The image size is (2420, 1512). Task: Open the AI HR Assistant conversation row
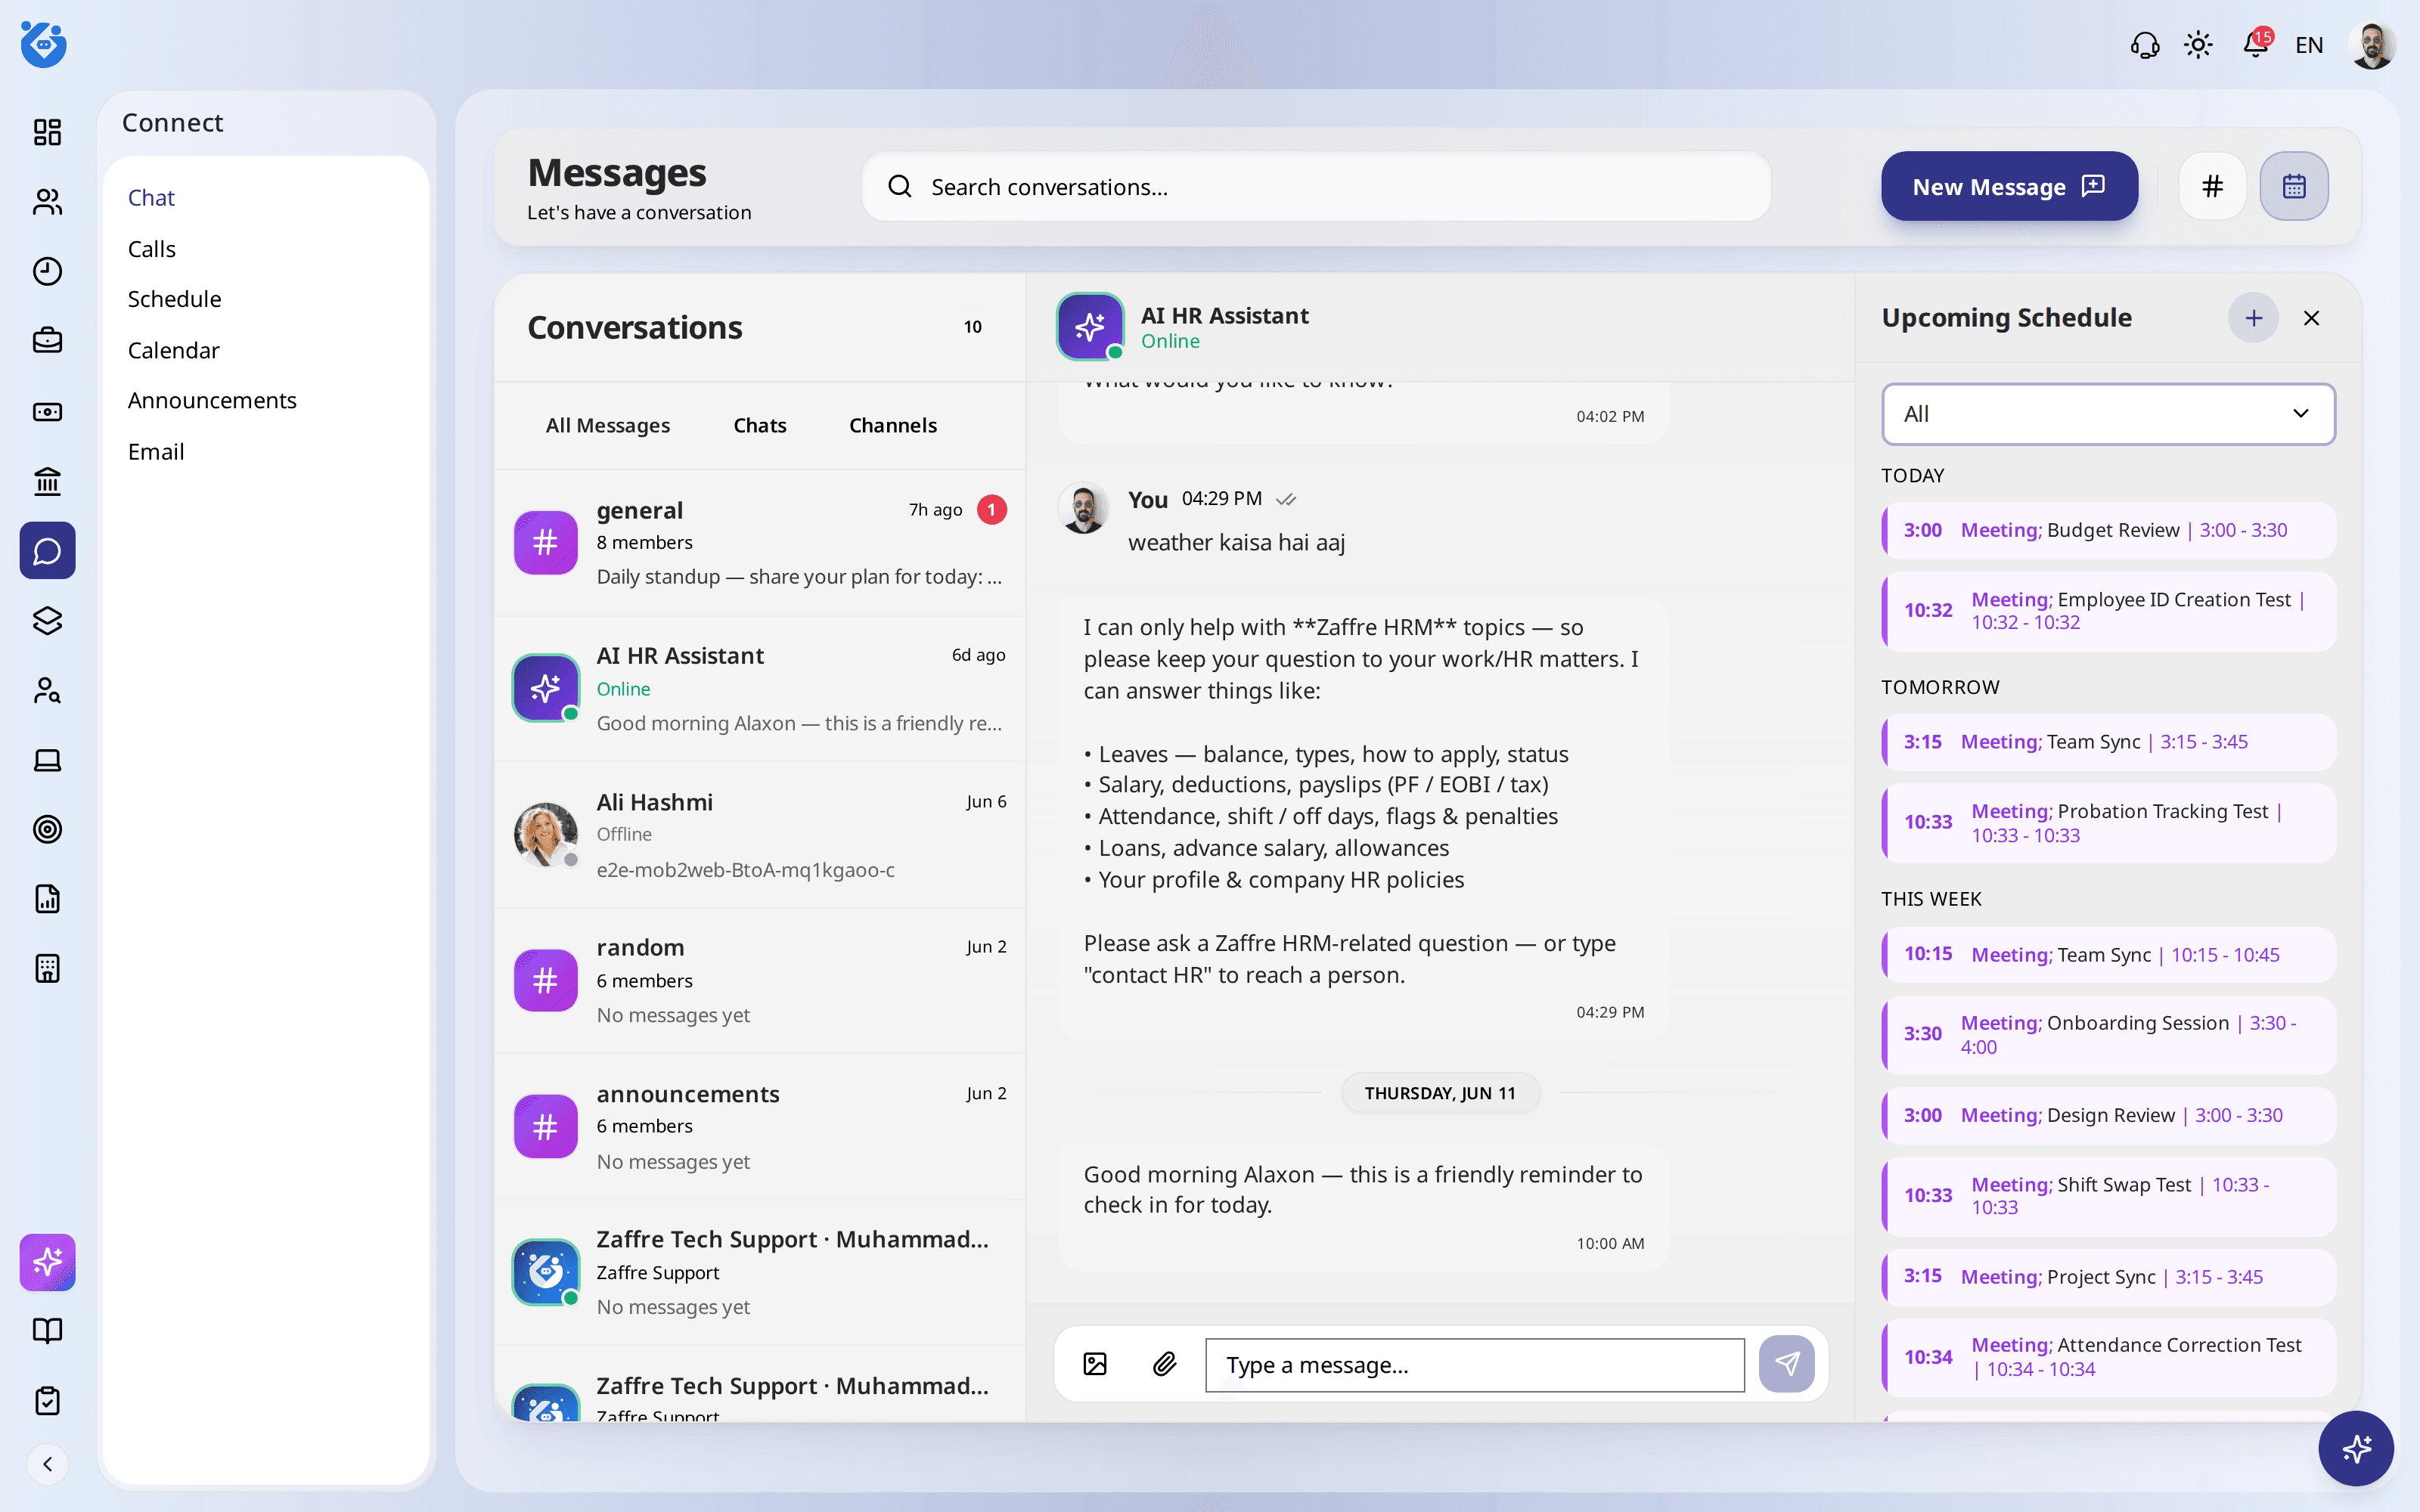pyautogui.click(x=760, y=689)
